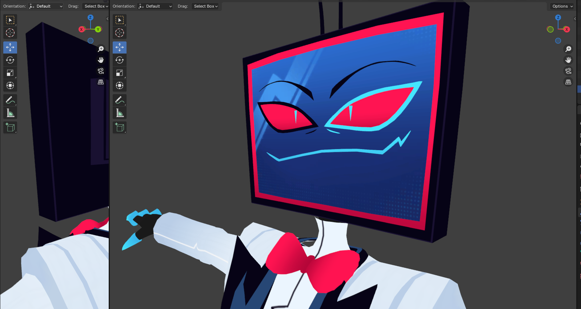Activate the Transform tool in right viewport
581x309 pixels.
(x=120, y=85)
